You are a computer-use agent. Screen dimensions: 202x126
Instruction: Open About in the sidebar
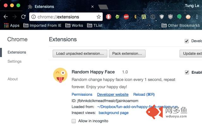13,79
